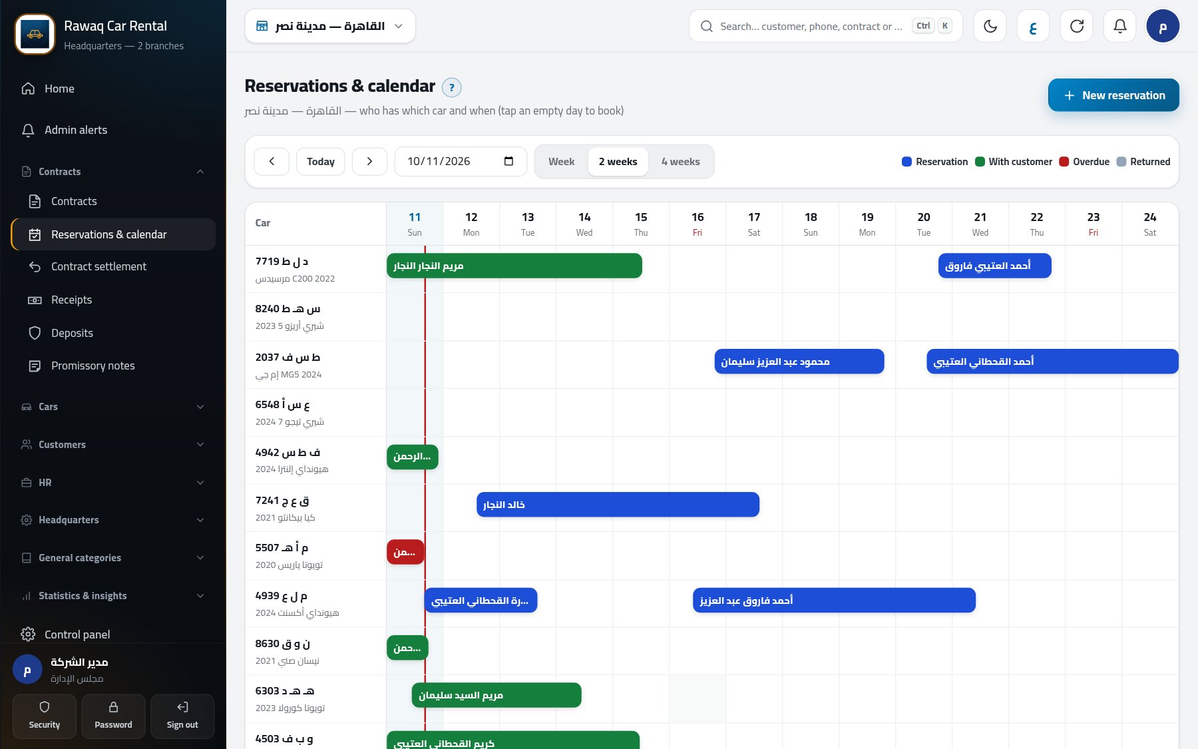Expand Statistics & insights group
Image resolution: width=1198 pixels, height=749 pixels.
point(113,596)
